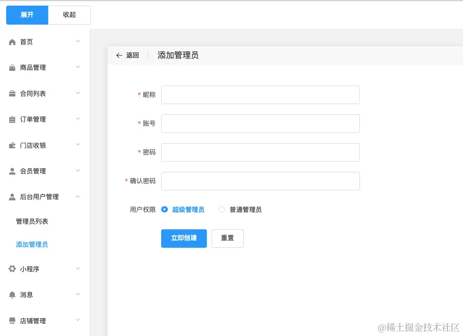Click the 商品管理 shopping bag icon
This screenshot has height=336, width=463.
12,68
